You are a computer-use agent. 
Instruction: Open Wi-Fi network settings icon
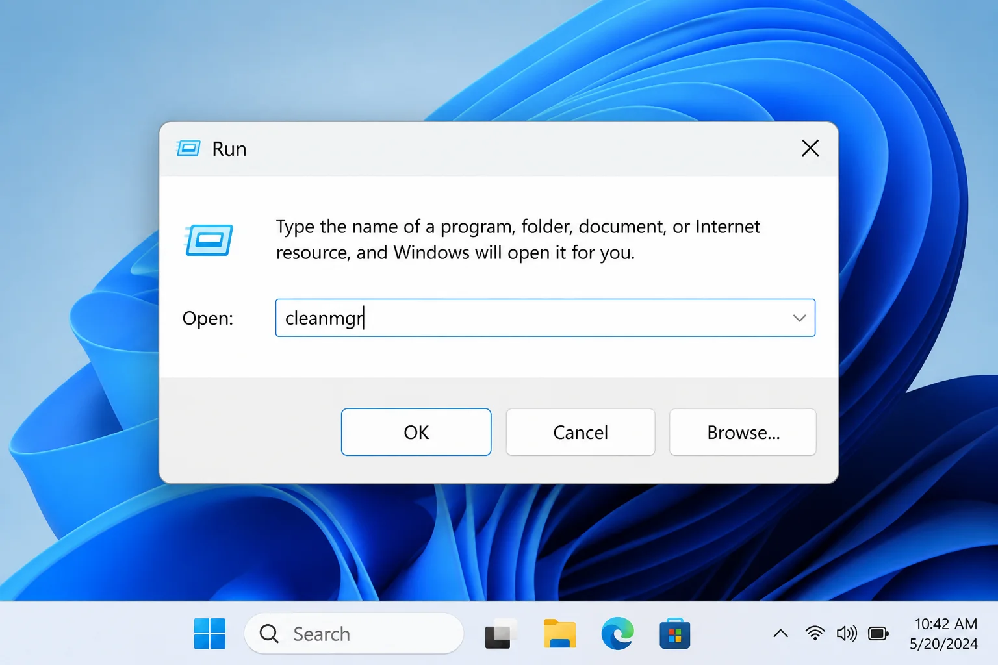(815, 633)
